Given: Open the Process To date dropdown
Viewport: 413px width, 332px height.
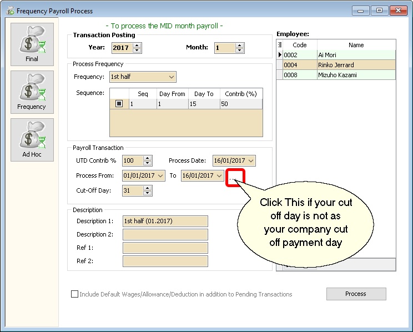Looking at the screenshot, I should coord(219,176).
